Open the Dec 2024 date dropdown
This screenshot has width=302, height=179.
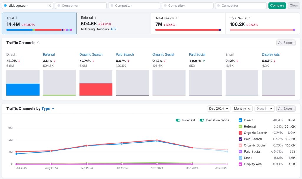click(x=219, y=108)
